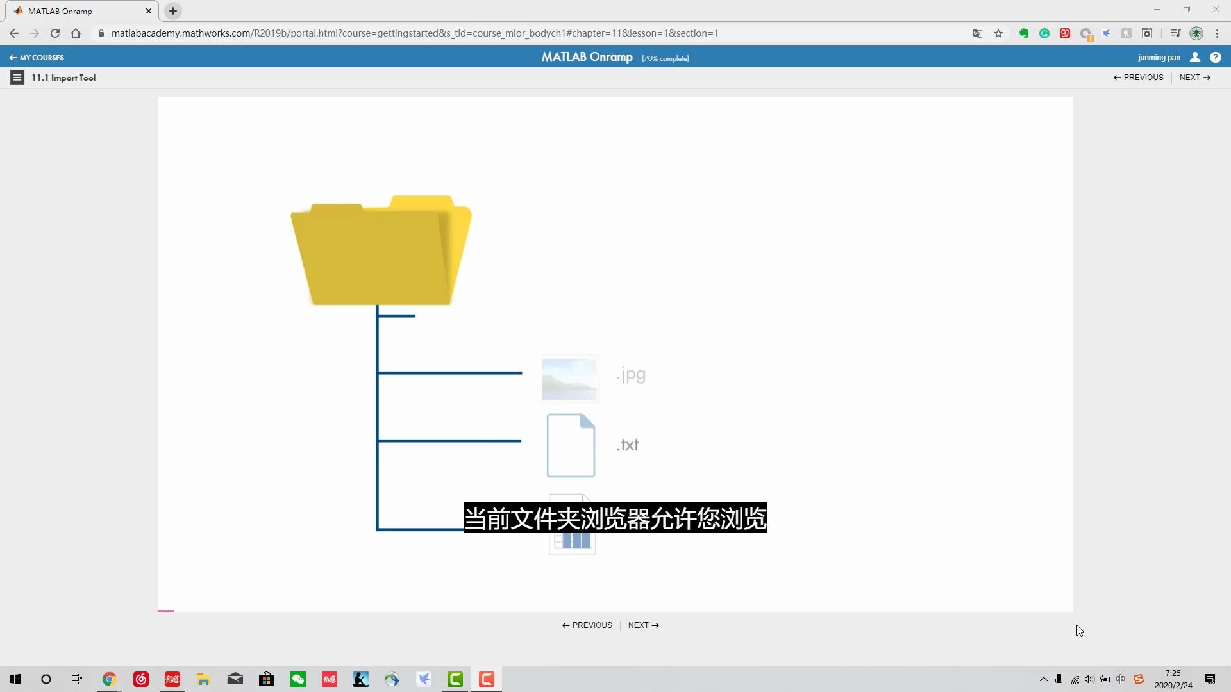Viewport: 1231px width, 692px height.
Task: Click the 70% complete progress text
Action: [666, 58]
